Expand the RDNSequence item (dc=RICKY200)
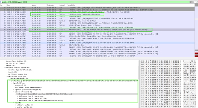 point(18,98)
